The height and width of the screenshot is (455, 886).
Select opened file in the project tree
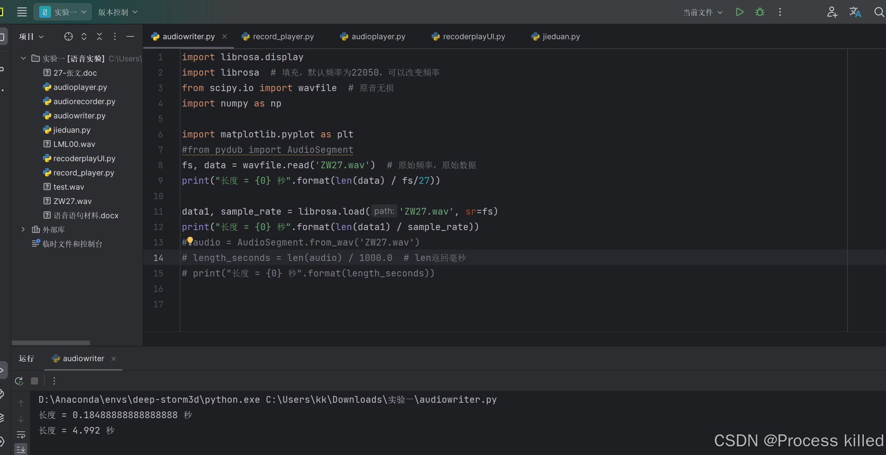(68, 36)
